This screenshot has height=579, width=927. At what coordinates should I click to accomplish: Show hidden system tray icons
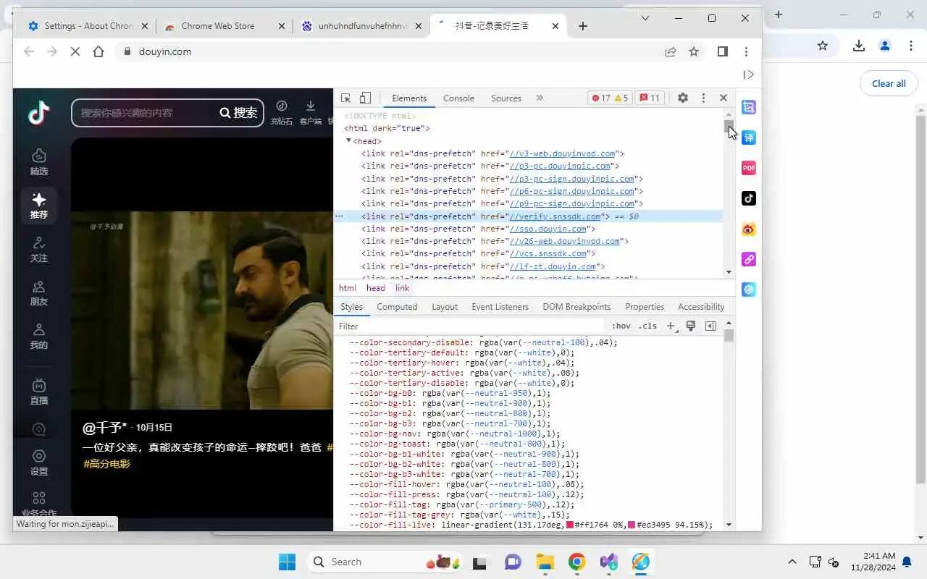(x=792, y=562)
